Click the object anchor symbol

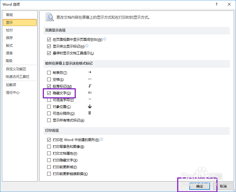coord(90,106)
